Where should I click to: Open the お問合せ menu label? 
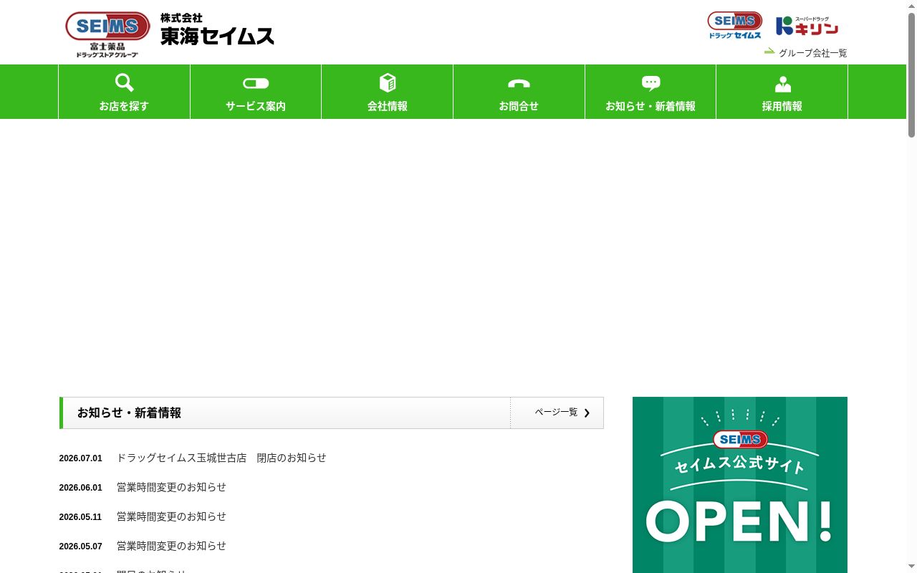[519, 106]
